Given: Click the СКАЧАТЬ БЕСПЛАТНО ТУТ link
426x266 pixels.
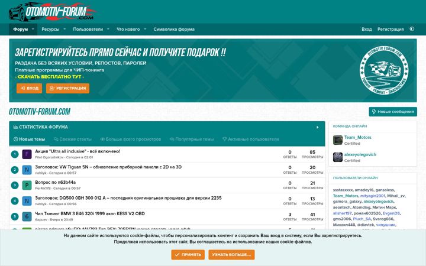Looking at the screenshot, I should pos(49,77).
